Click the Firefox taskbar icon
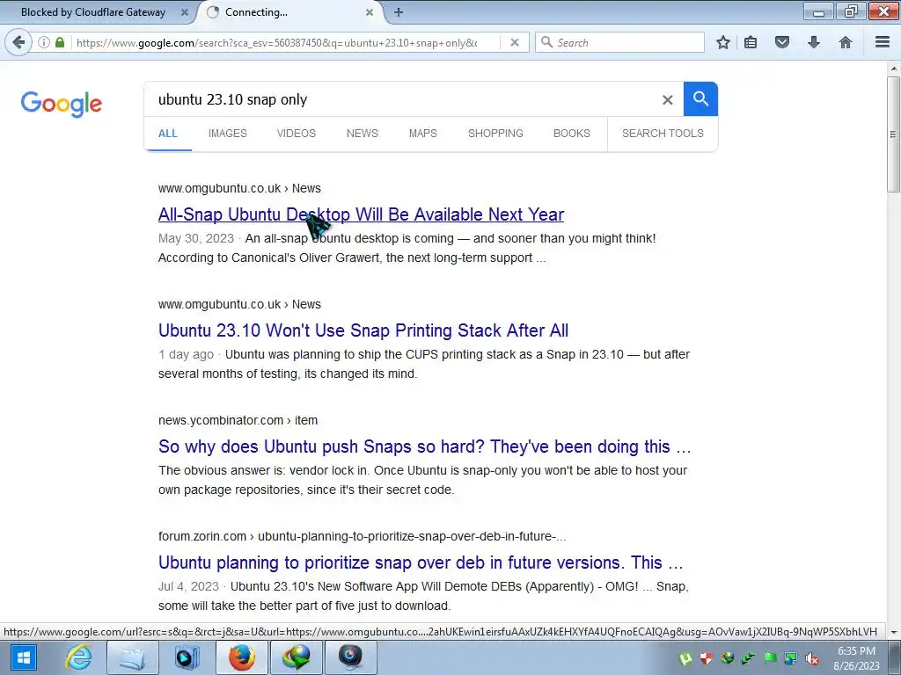Image resolution: width=901 pixels, height=675 pixels. (242, 657)
